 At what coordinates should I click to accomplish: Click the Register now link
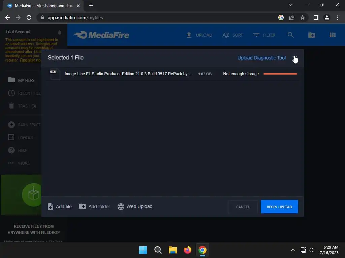coord(31,60)
